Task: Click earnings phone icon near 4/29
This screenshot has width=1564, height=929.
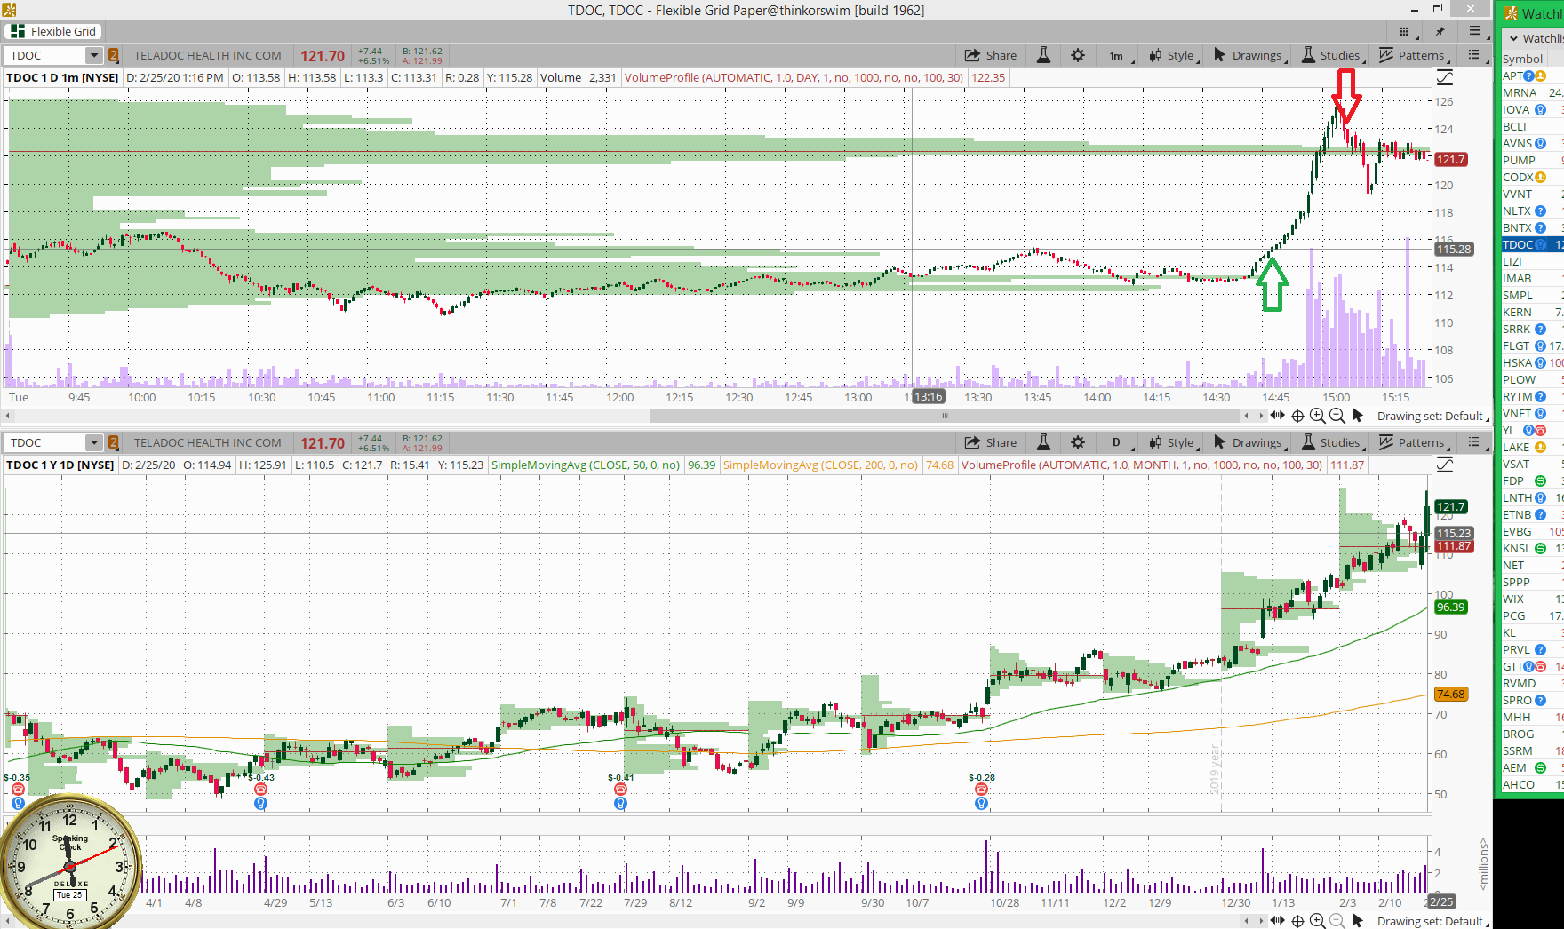Action: pyautogui.click(x=260, y=789)
